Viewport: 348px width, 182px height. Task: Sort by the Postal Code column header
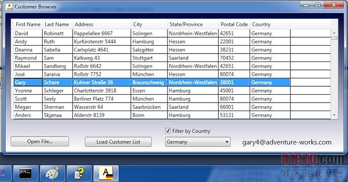pos(234,24)
